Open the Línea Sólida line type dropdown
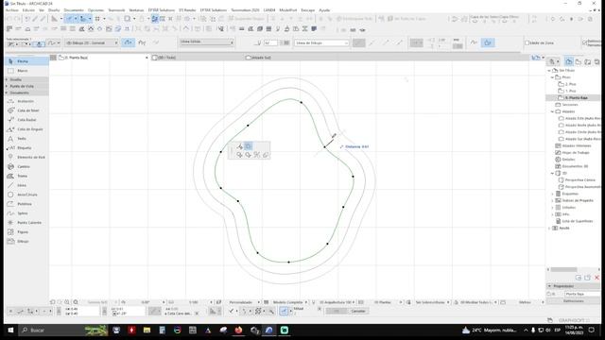This screenshot has height=340, width=605. pos(206,42)
